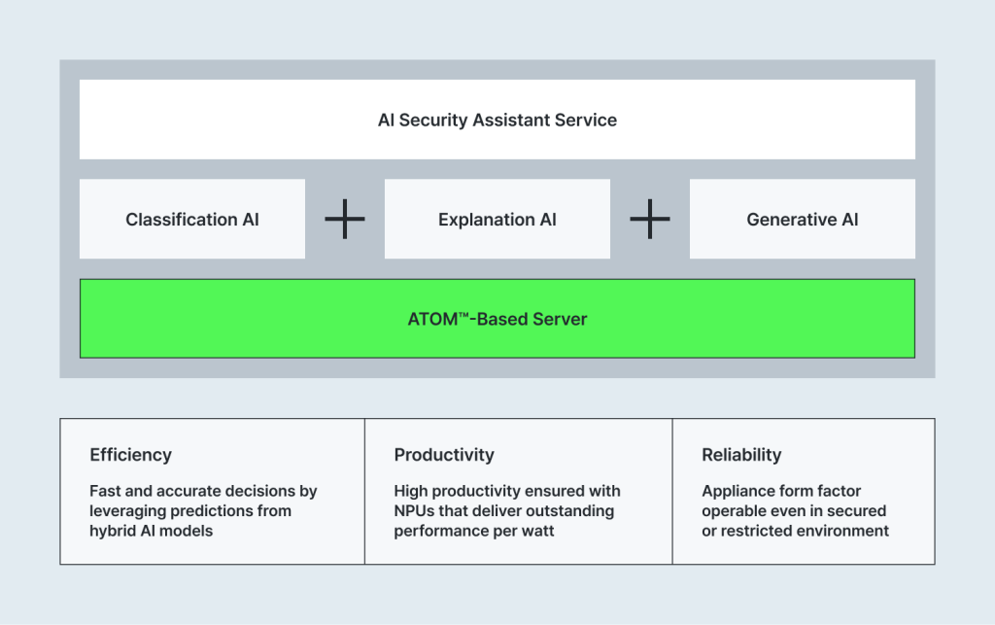Click the green ATOM-Based Server bar

point(497,319)
